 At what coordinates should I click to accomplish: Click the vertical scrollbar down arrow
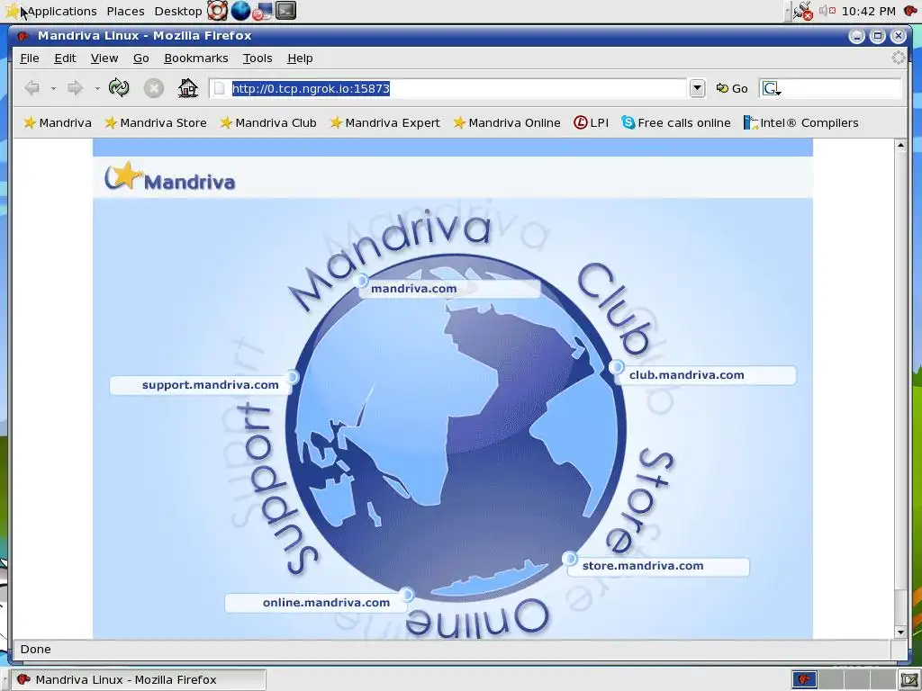tap(900, 633)
